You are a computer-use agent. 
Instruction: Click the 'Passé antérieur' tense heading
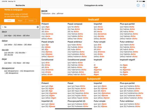click(x=75, y=42)
